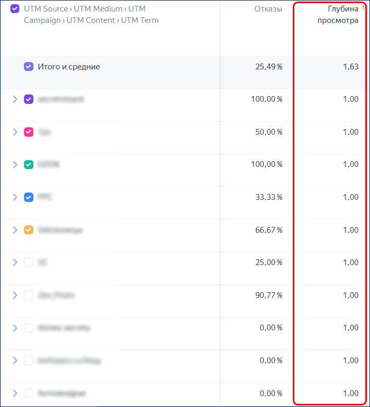Toggle the blue checkbox in the 33,33% row
Screen dimensions: 370x407
[29, 197]
